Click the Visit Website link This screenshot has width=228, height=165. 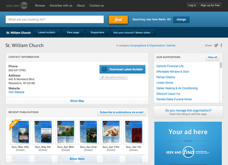click(x=16, y=92)
